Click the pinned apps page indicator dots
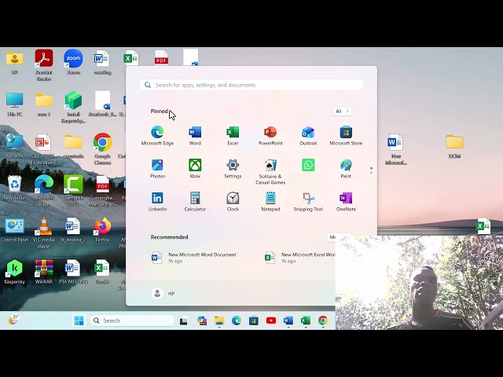 (x=371, y=170)
